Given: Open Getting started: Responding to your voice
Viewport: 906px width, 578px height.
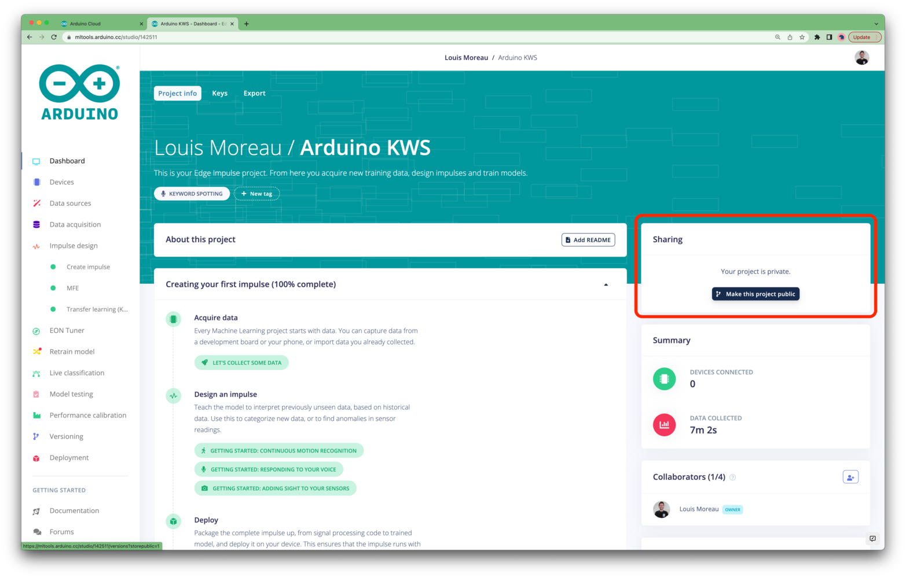Looking at the screenshot, I should pos(269,469).
